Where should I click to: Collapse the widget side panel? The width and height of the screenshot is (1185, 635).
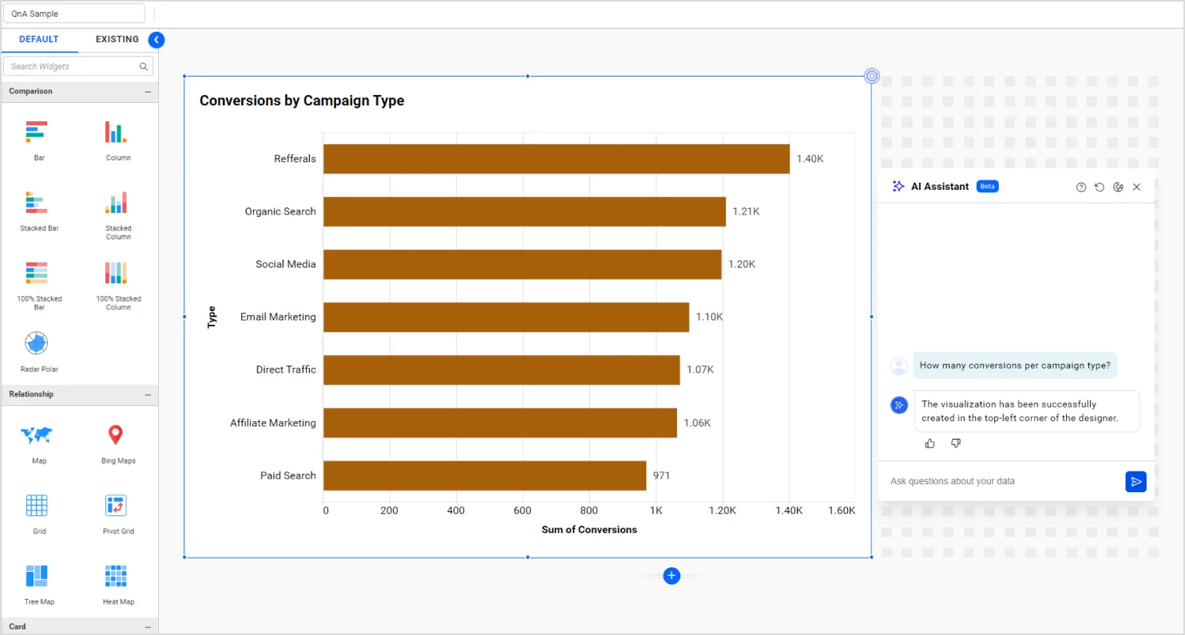[x=157, y=40]
